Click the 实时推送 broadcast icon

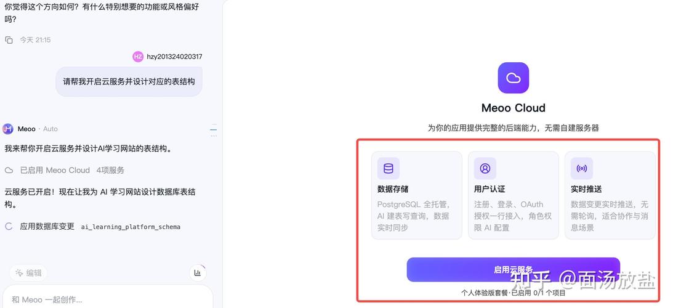tap(582, 168)
